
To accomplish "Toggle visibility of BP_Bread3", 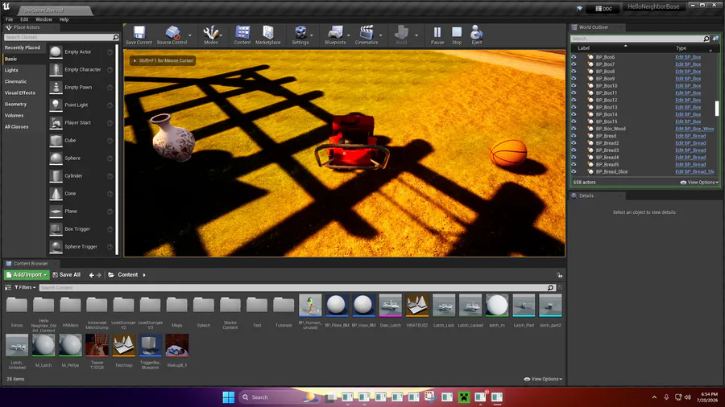I will [x=574, y=150].
